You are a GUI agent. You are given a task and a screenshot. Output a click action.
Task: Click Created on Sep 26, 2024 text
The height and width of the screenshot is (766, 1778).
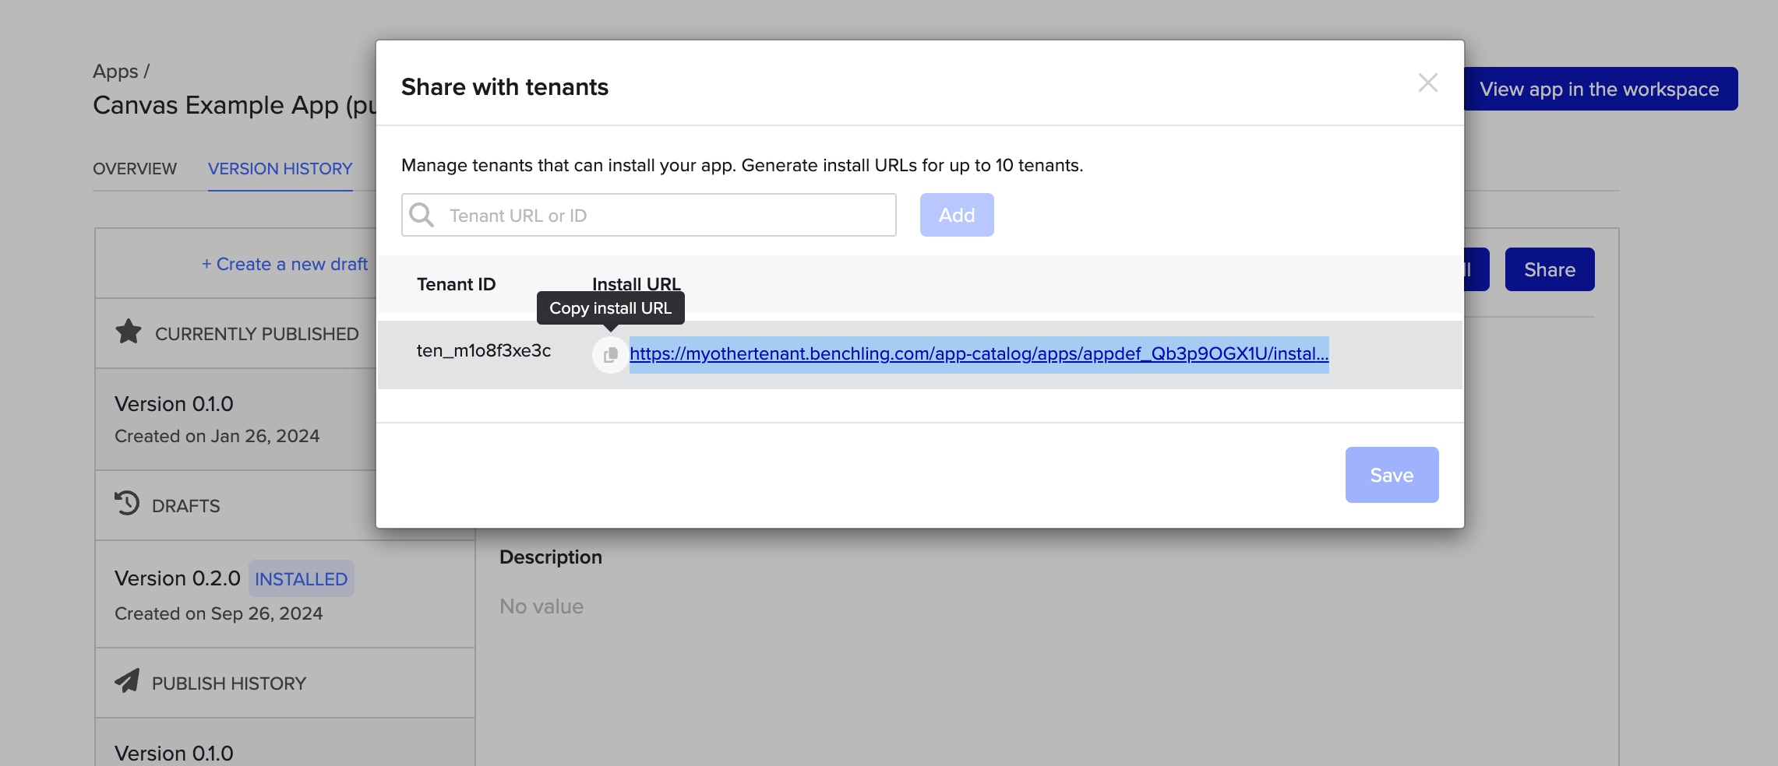pos(219,613)
